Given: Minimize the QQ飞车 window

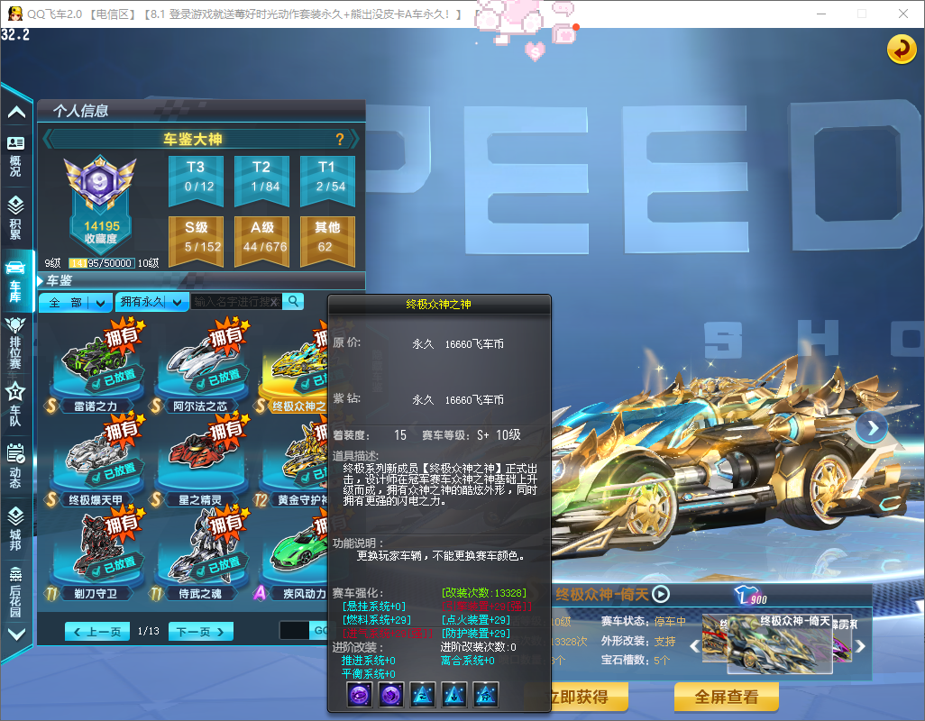Looking at the screenshot, I should click(x=821, y=14).
